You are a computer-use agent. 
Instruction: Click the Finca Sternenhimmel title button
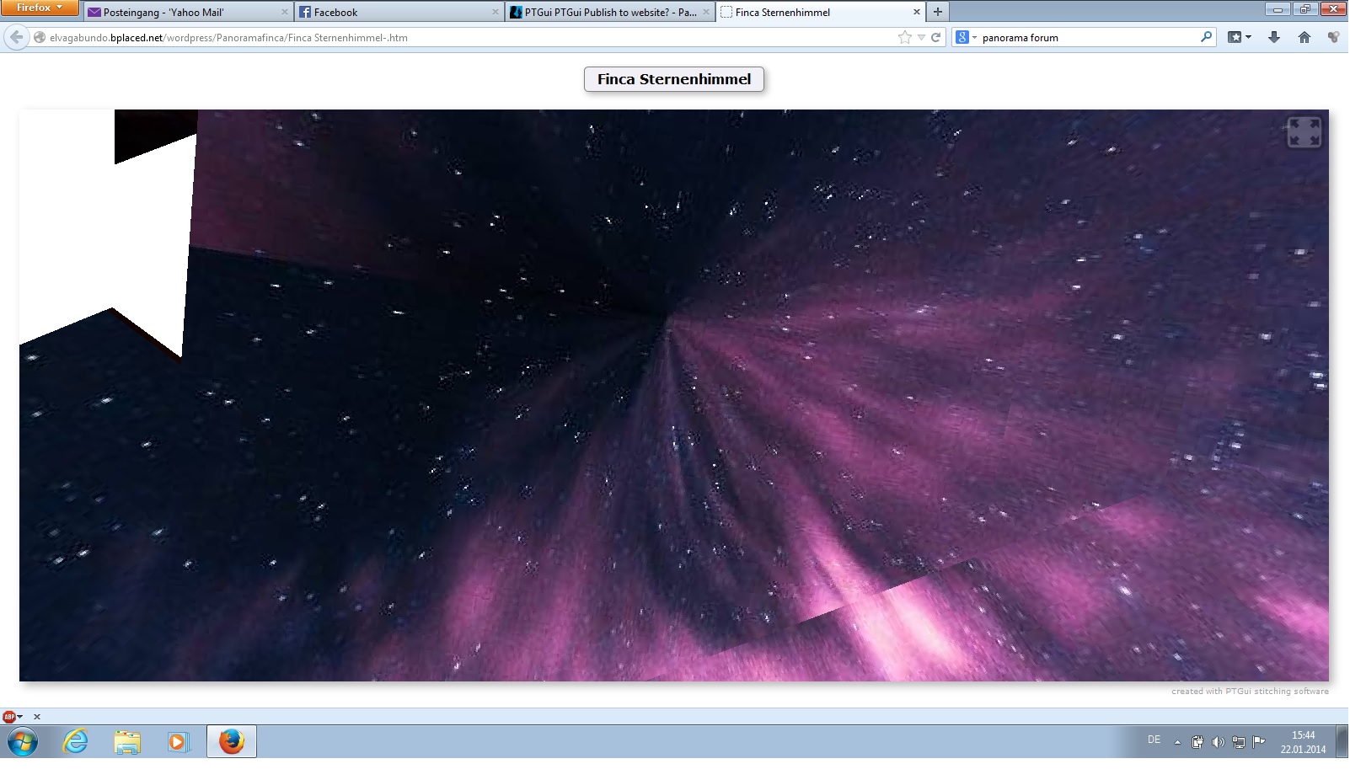673,79
